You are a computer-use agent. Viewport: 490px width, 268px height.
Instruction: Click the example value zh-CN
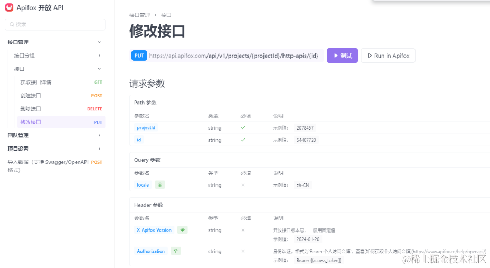point(303,185)
